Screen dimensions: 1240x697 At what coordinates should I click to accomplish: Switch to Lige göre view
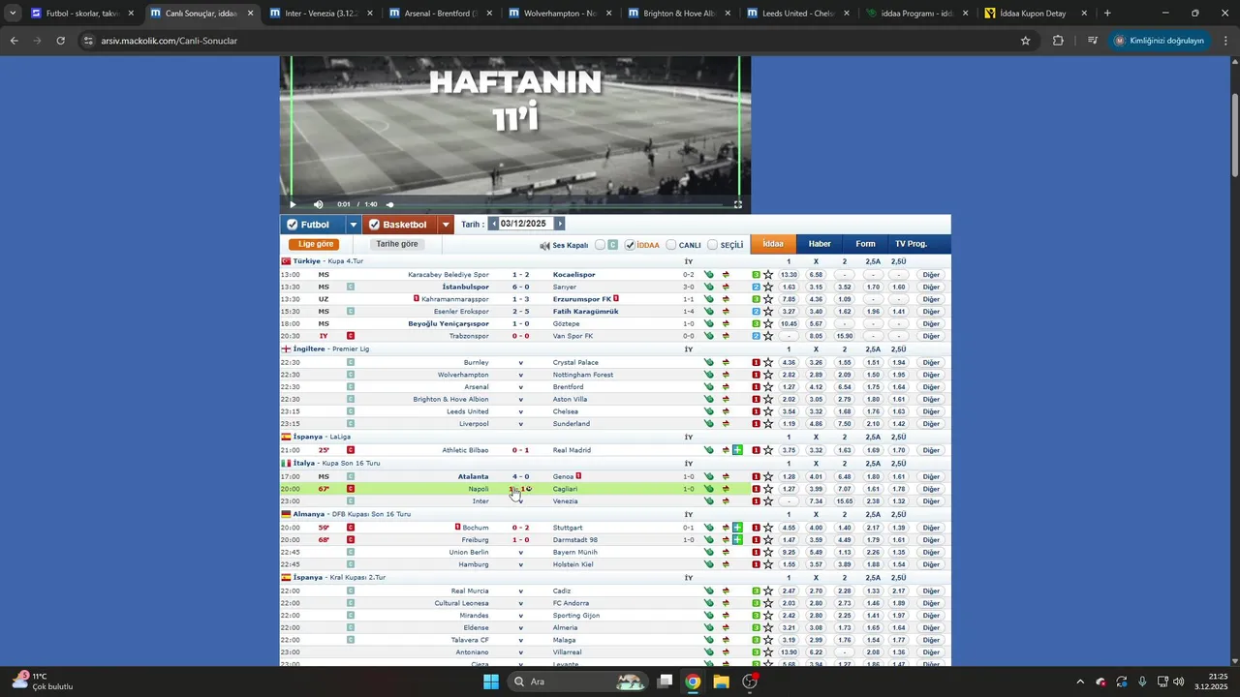316,244
